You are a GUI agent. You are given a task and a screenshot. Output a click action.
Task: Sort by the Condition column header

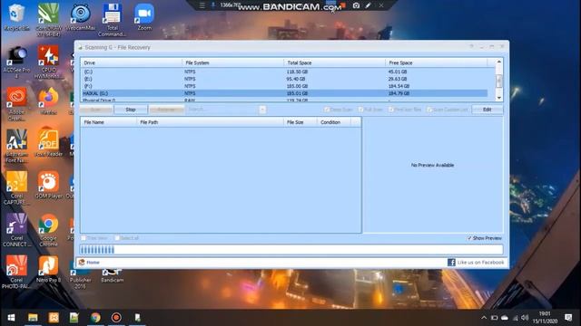coord(334,122)
